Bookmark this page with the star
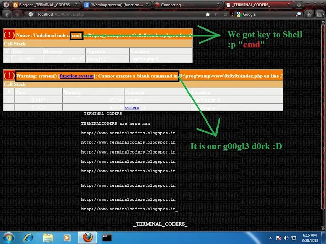326x244 pixels. point(208,14)
